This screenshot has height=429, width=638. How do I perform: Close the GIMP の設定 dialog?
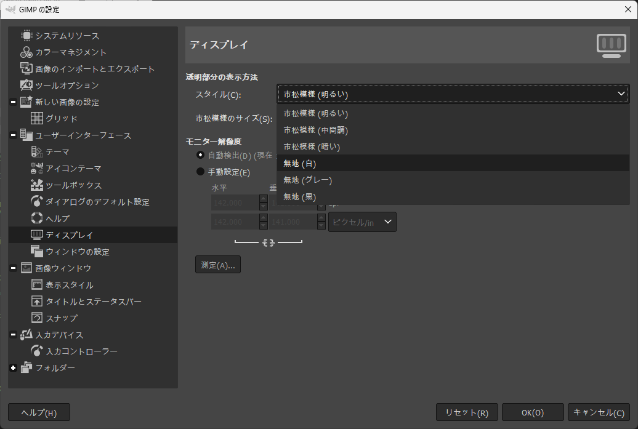point(628,9)
